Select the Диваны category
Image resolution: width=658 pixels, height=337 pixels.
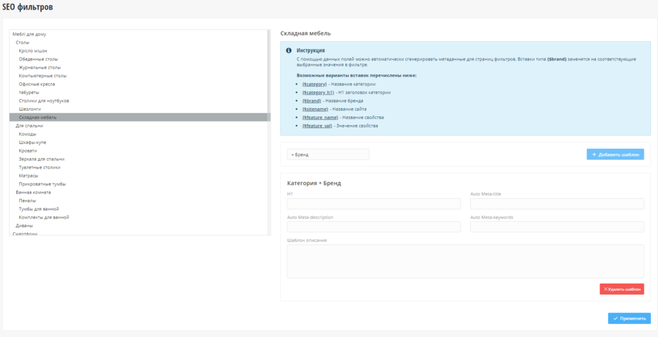(x=24, y=226)
